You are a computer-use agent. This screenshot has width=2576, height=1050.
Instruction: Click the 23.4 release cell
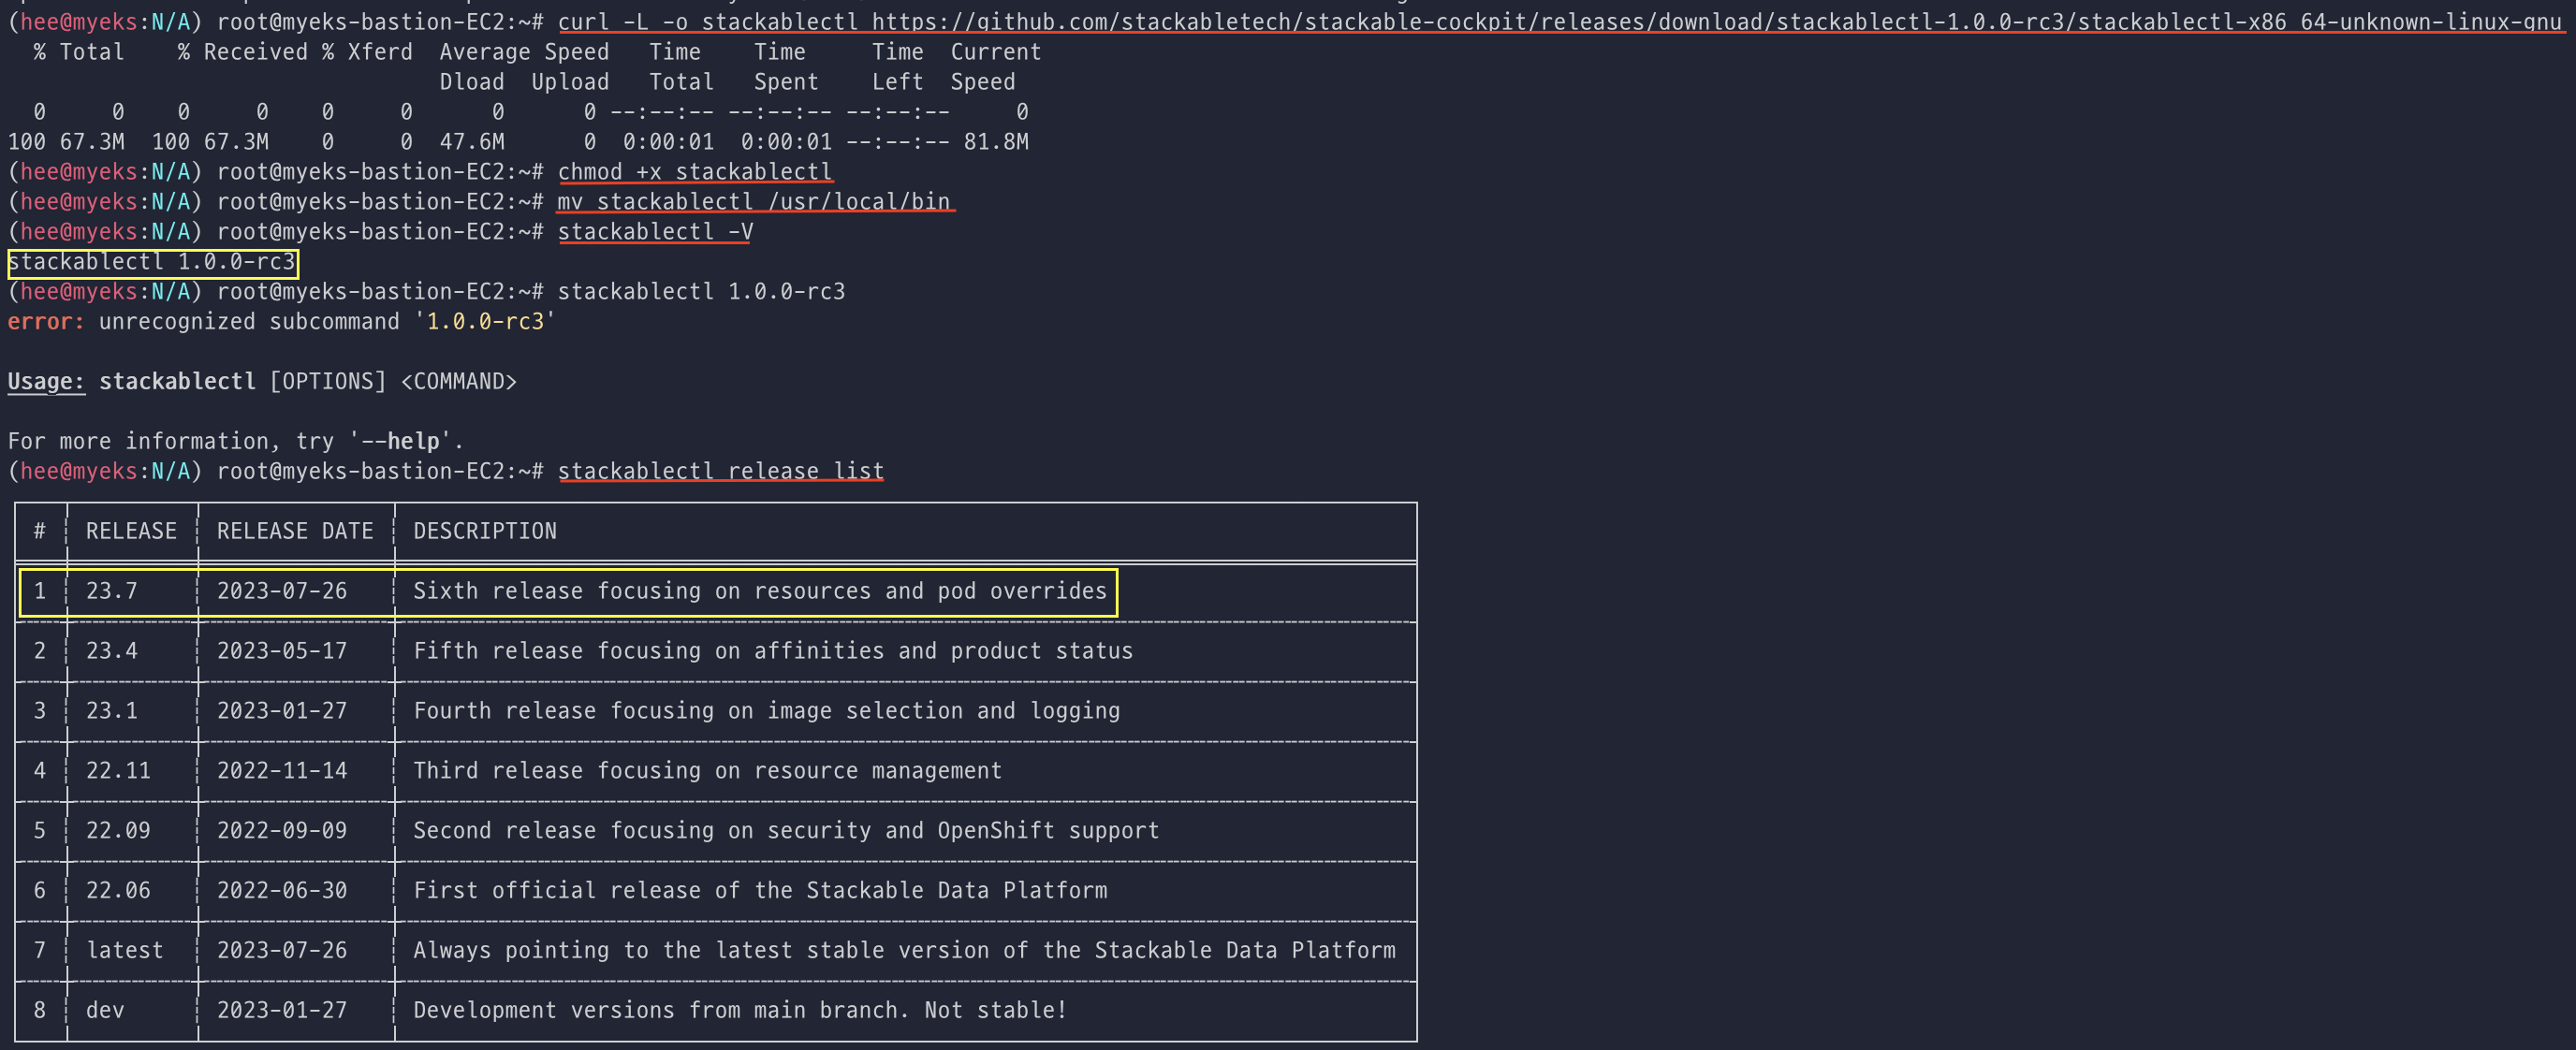111,651
